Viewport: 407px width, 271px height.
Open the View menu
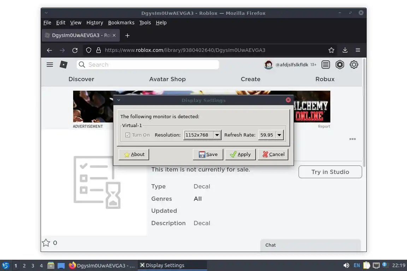click(76, 23)
